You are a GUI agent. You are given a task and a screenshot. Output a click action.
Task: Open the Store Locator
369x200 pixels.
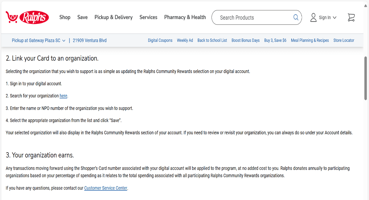tap(344, 40)
